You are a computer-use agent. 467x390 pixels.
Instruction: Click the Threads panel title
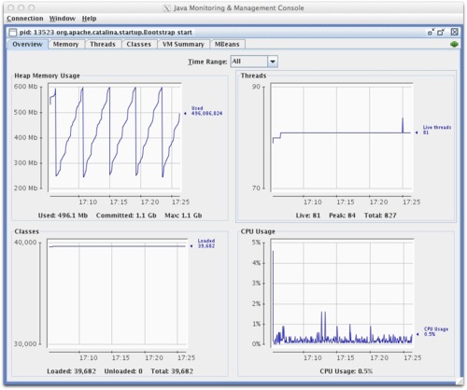click(x=253, y=76)
